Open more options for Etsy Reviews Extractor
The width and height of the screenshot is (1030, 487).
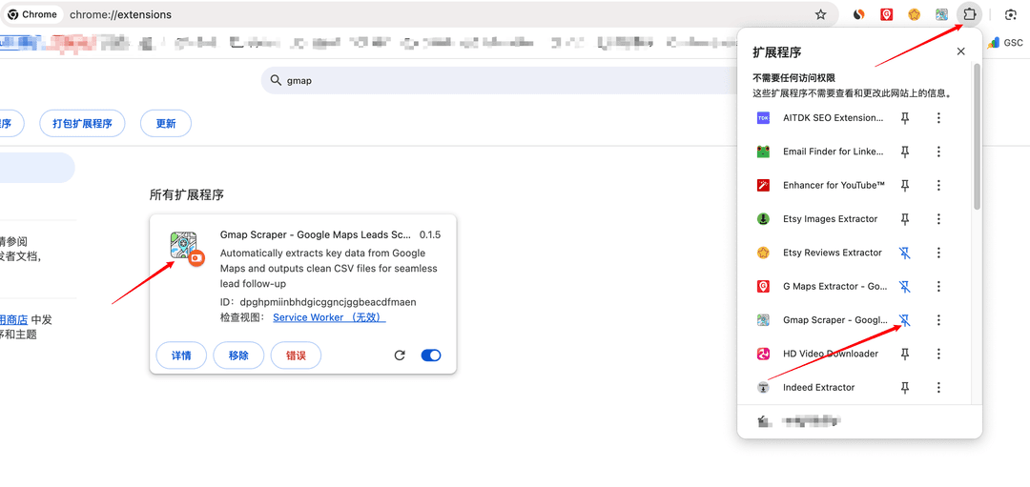[x=938, y=253]
